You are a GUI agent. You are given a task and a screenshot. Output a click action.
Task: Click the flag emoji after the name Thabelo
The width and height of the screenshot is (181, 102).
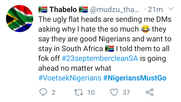(83, 10)
